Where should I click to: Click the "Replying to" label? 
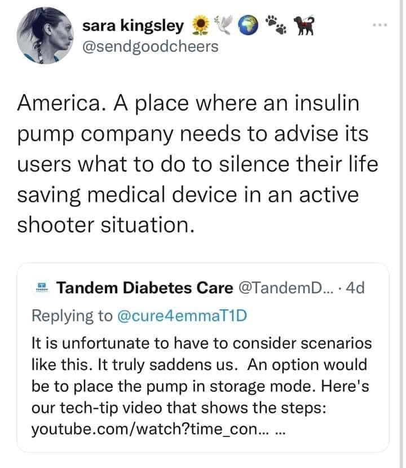pos(72,315)
